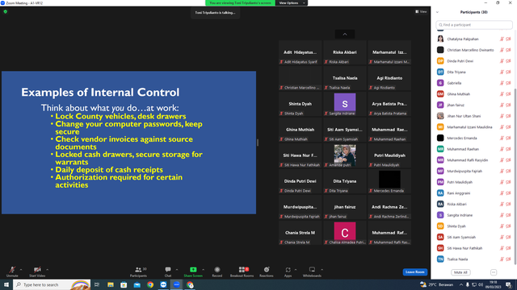The image size is (517, 290).
Task: Click Ghina Muthiah's avatar in participant list
Action: point(440,94)
